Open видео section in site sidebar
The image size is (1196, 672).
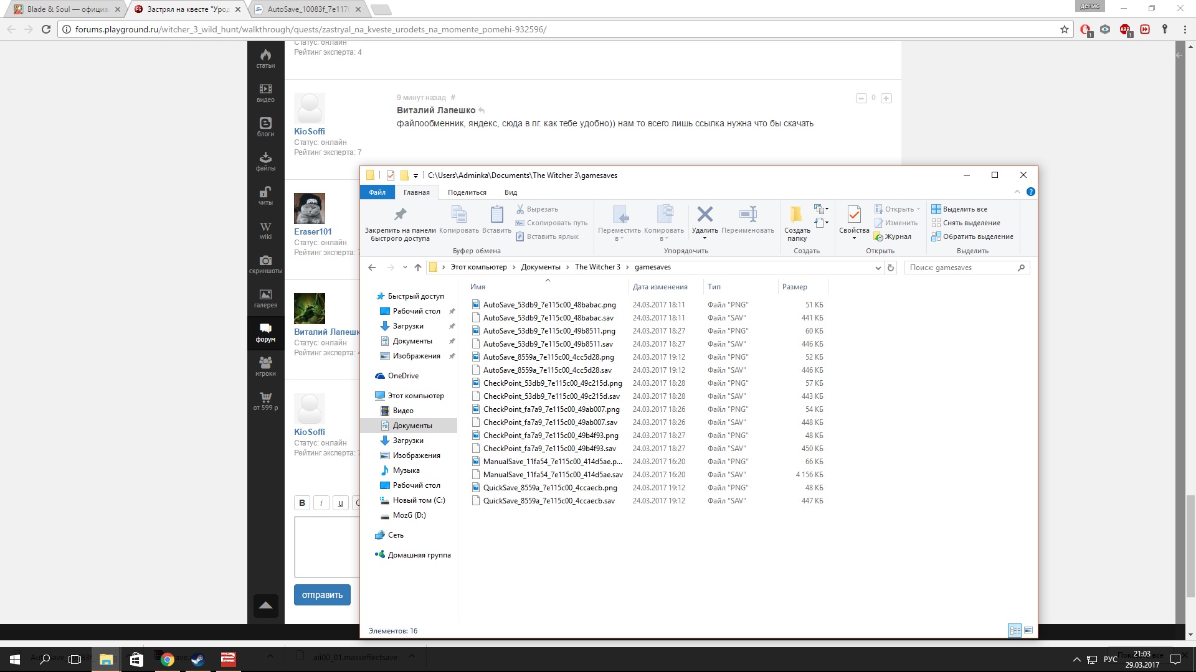click(265, 93)
